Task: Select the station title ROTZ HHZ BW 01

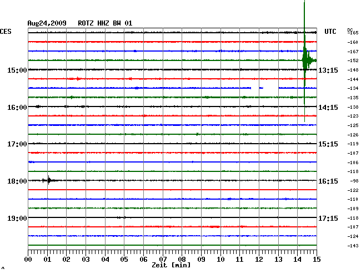Action: tap(105, 23)
